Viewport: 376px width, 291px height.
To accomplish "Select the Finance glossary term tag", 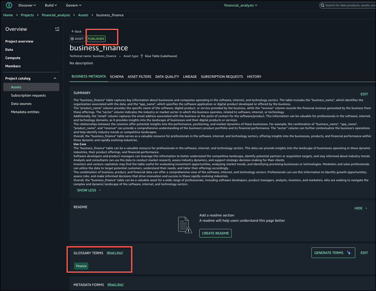I will (81, 266).
